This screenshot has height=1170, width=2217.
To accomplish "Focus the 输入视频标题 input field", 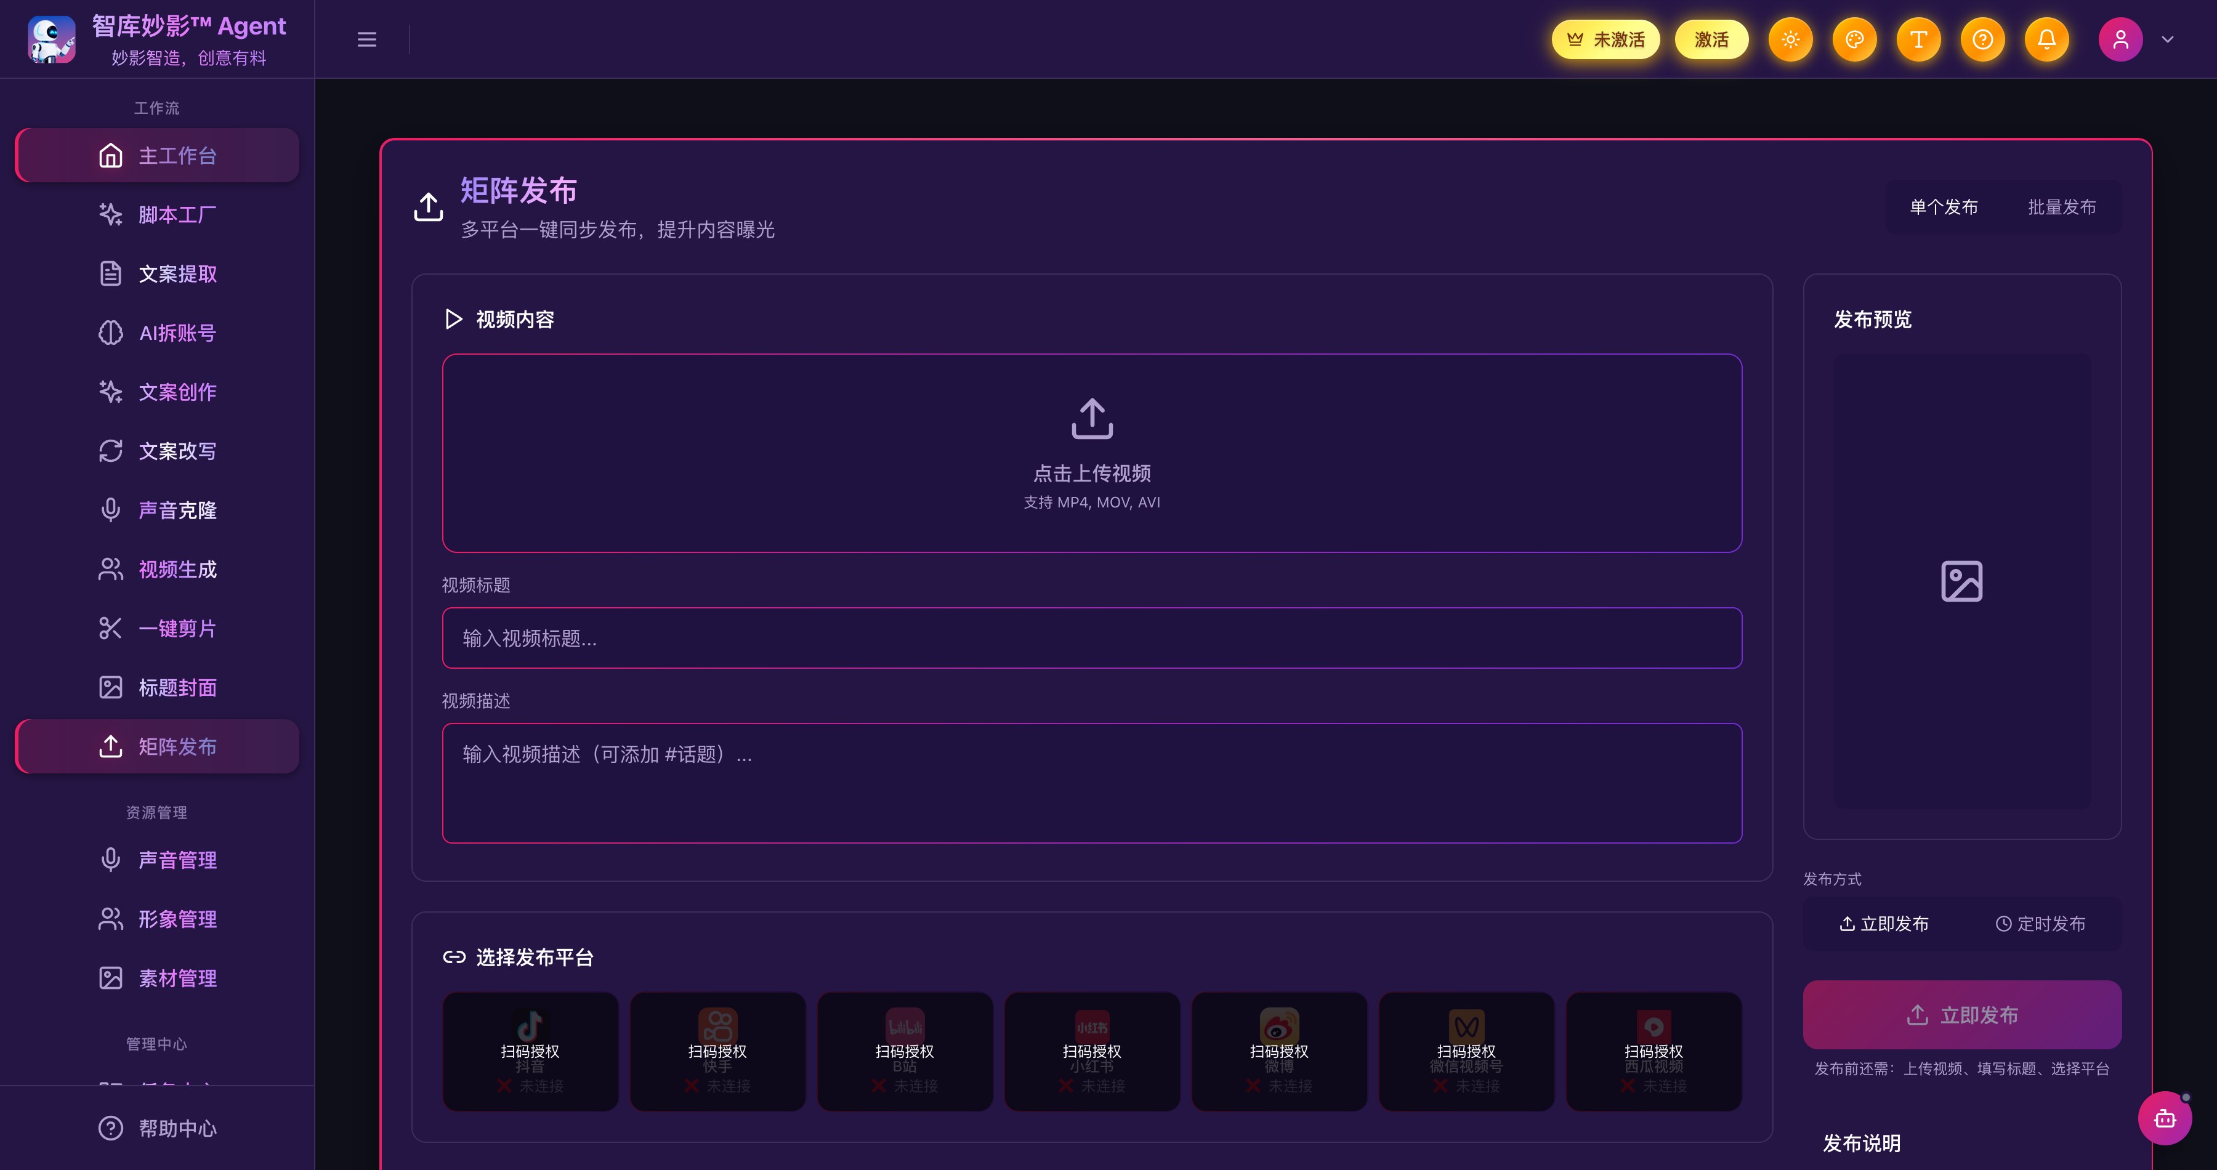I will [x=1092, y=639].
